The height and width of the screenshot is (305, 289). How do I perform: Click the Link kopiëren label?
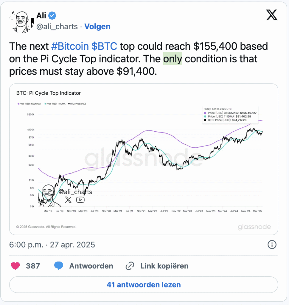[164, 266]
